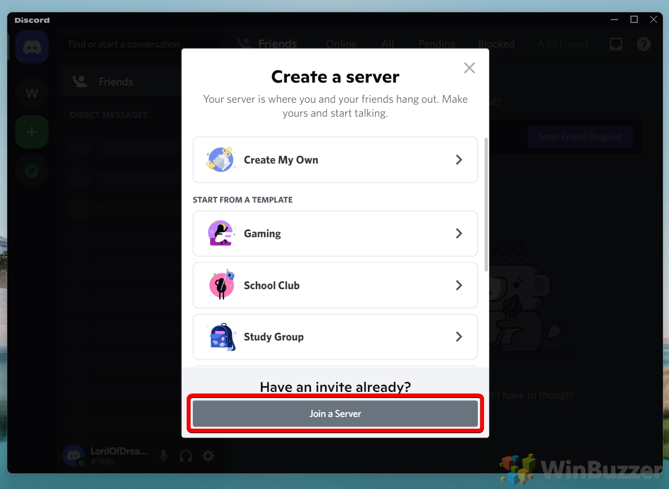Open the Add Friend tab
Screen dimensions: 669x489
pos(563,44)
